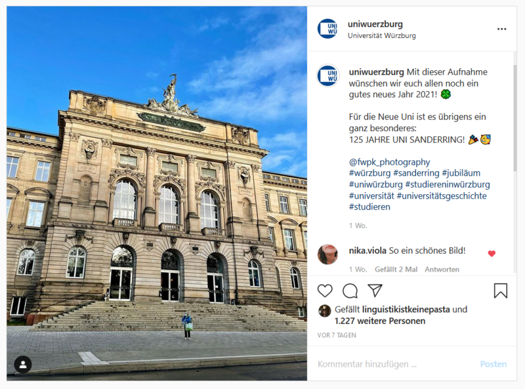Share post via paper plane icon
The image size is (525, 389).
click(x=375, y=291)
